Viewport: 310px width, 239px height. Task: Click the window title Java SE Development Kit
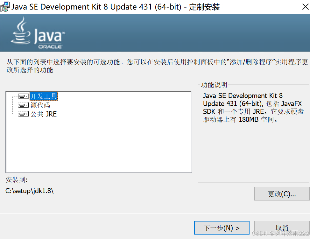pos(116,7)
